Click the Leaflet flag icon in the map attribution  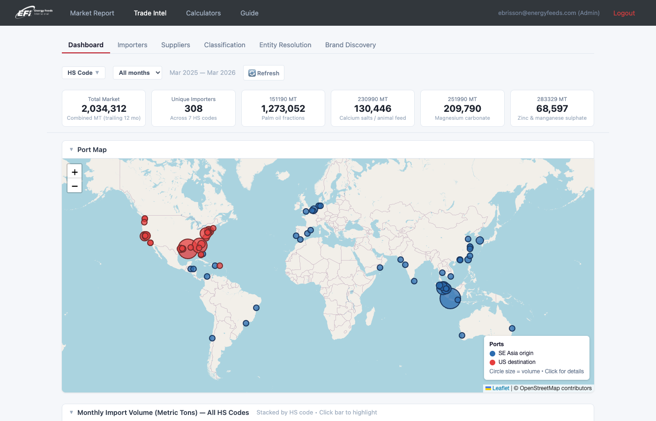click(x=487, y=388)
